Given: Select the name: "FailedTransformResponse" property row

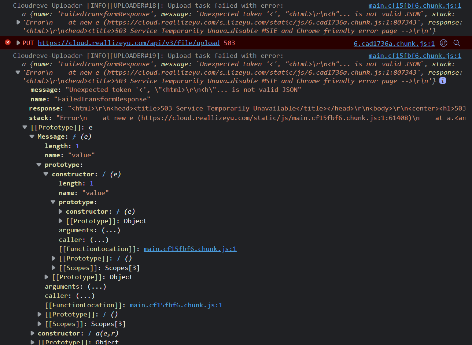Looking at the screenshot, I should [91, 99].
